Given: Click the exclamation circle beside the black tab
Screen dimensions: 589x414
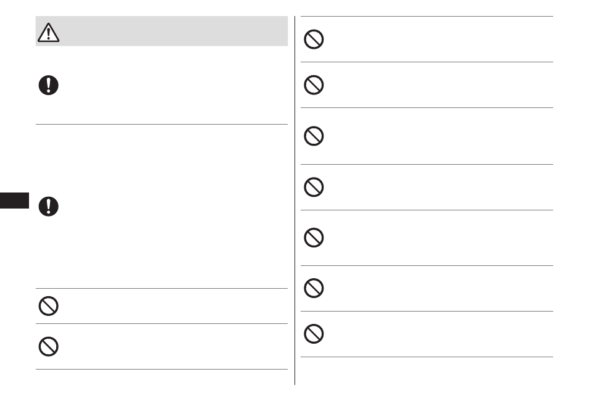Looking at the screenshot, I should pos(48,207).
